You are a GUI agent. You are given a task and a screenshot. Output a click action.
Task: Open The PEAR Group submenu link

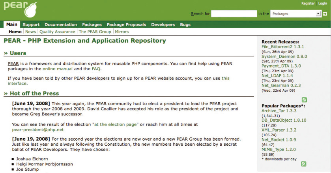[95, 32]
